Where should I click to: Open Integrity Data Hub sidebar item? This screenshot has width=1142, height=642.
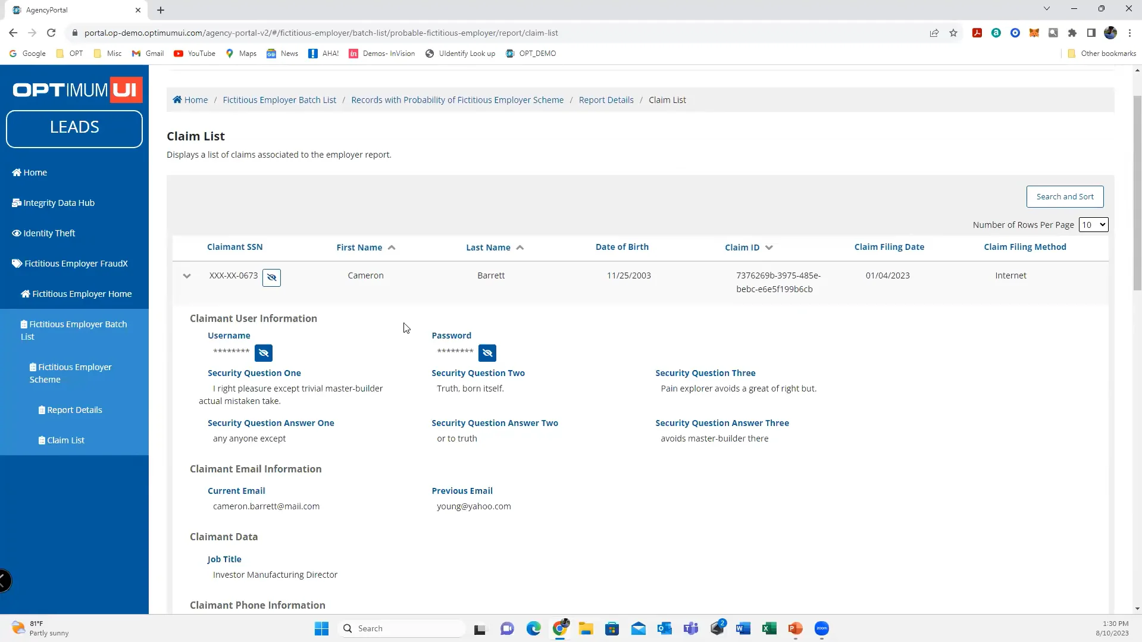53,203
